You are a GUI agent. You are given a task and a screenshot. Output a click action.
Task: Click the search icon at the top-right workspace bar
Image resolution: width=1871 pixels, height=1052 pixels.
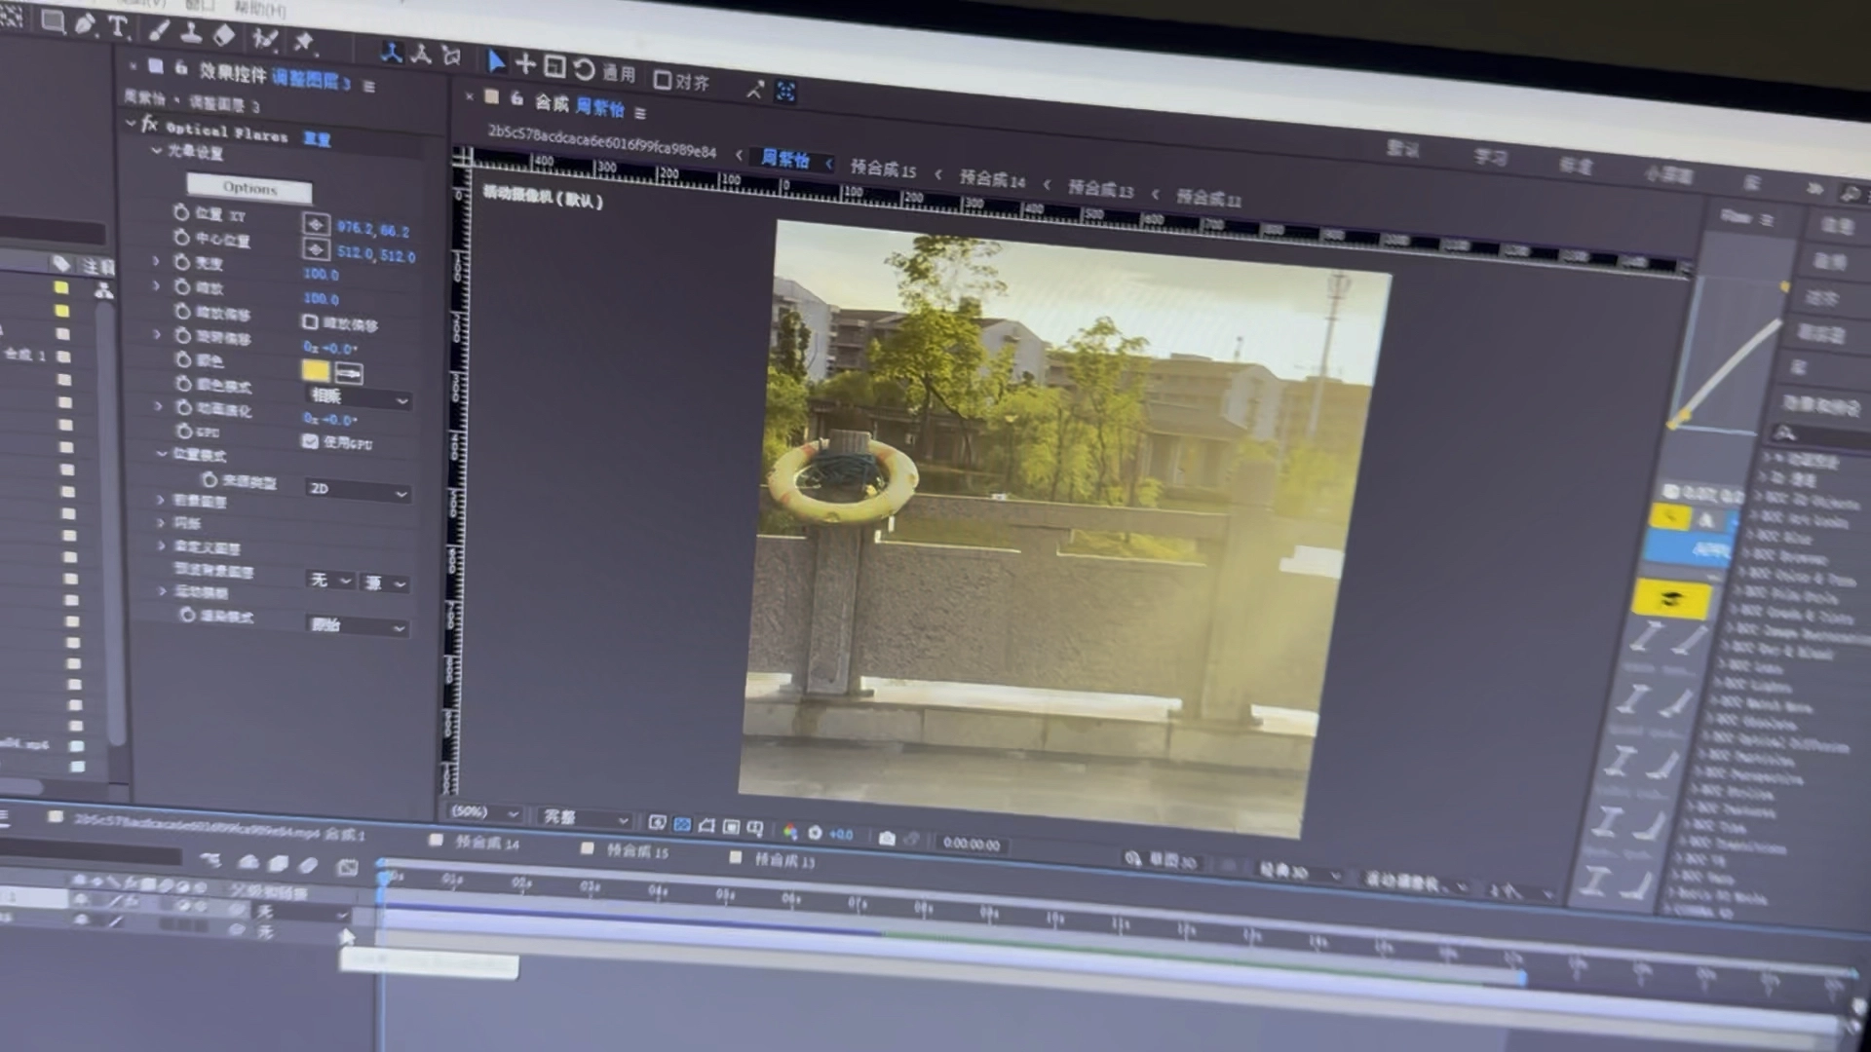pyautogui.click(x=1851, y=194)
